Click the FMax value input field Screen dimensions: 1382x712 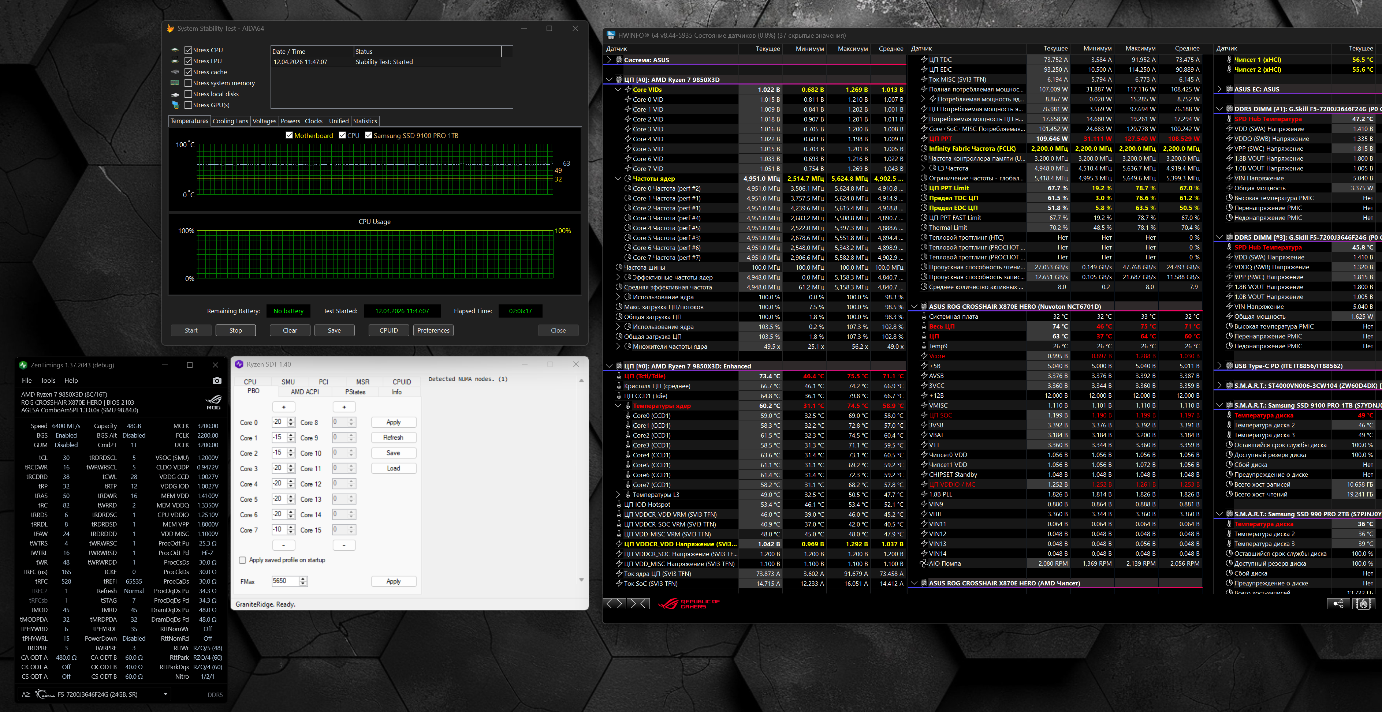(x=285, y=581)
